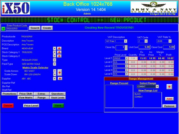Image resolution: width=179 pixels, height=134 pixels.
Task: Click the Create button
Action: [x=47, y=28]
